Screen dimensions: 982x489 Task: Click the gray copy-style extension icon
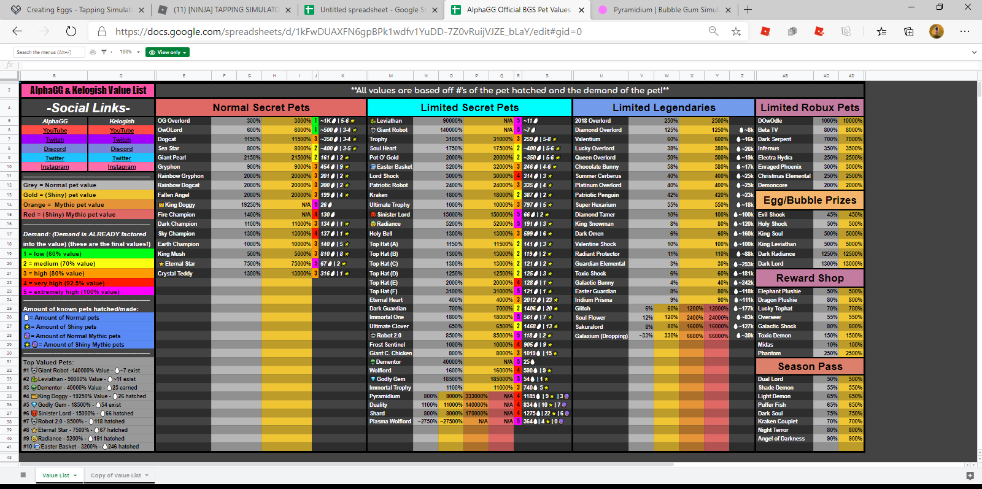792,31
